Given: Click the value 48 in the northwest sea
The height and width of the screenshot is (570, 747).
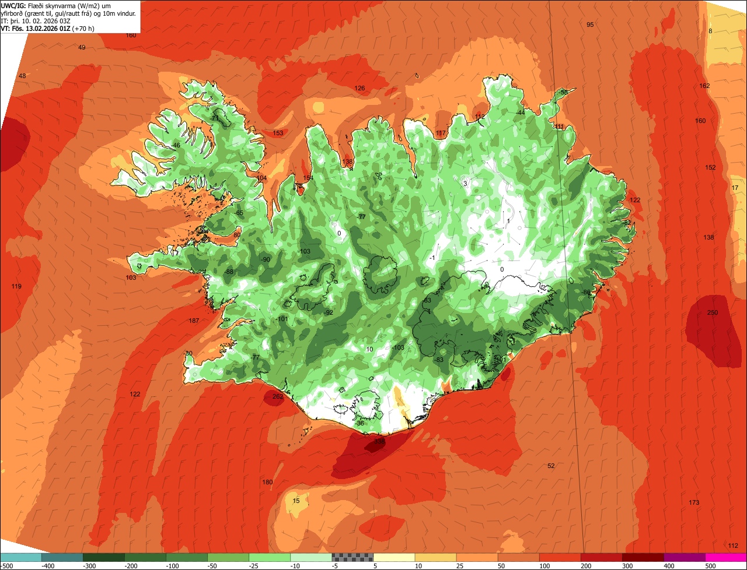Looking at the screenshot, I should point(22,76).
